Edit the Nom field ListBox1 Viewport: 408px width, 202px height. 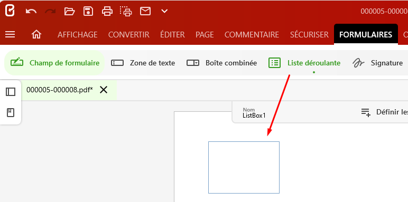(254, 113)
